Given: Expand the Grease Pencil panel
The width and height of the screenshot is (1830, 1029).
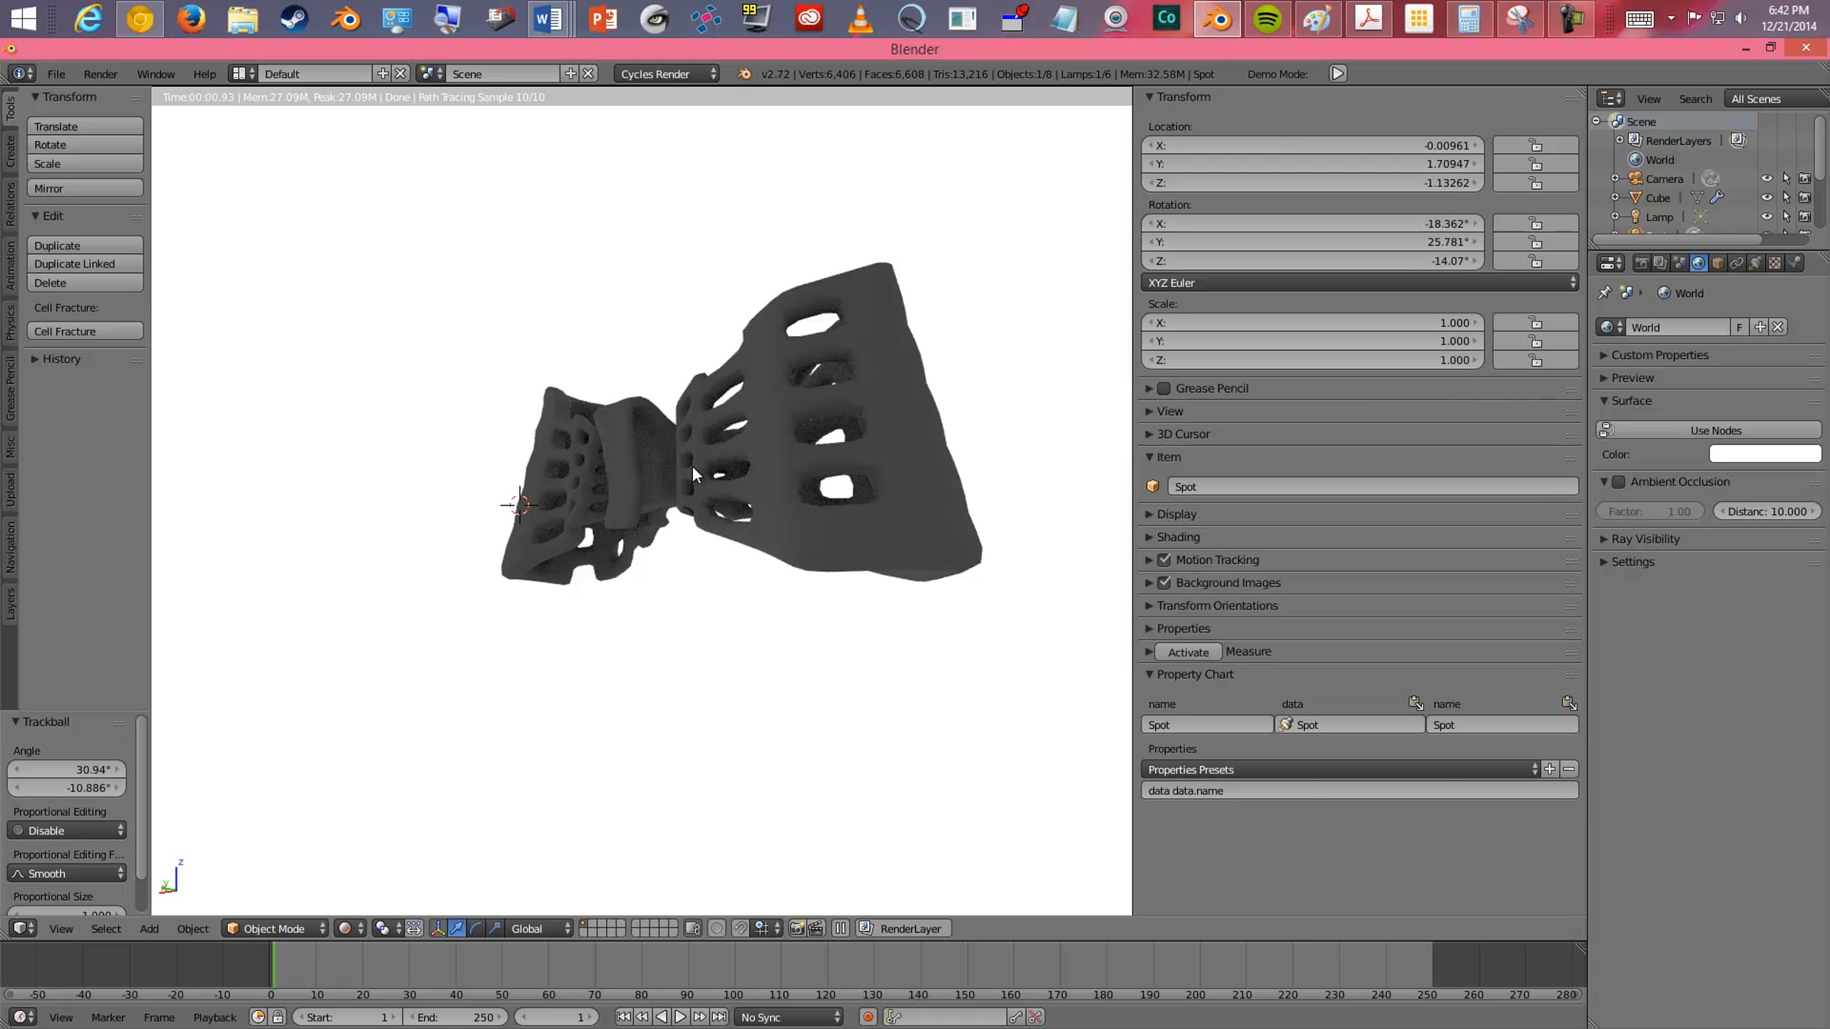Looking at the screenshot, I should (1148, 388).
